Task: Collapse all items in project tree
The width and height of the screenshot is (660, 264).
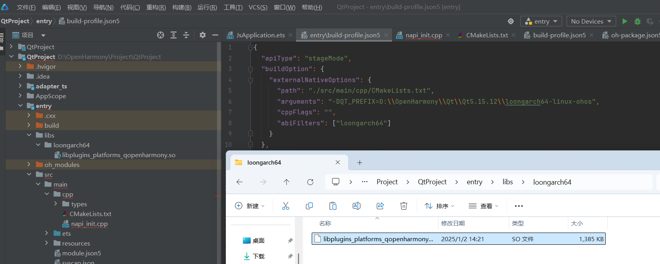Action: coord(186,35)
